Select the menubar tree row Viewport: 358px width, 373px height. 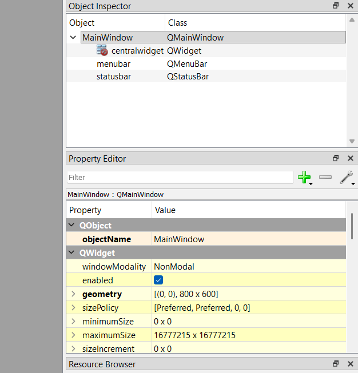coord(206,64)
